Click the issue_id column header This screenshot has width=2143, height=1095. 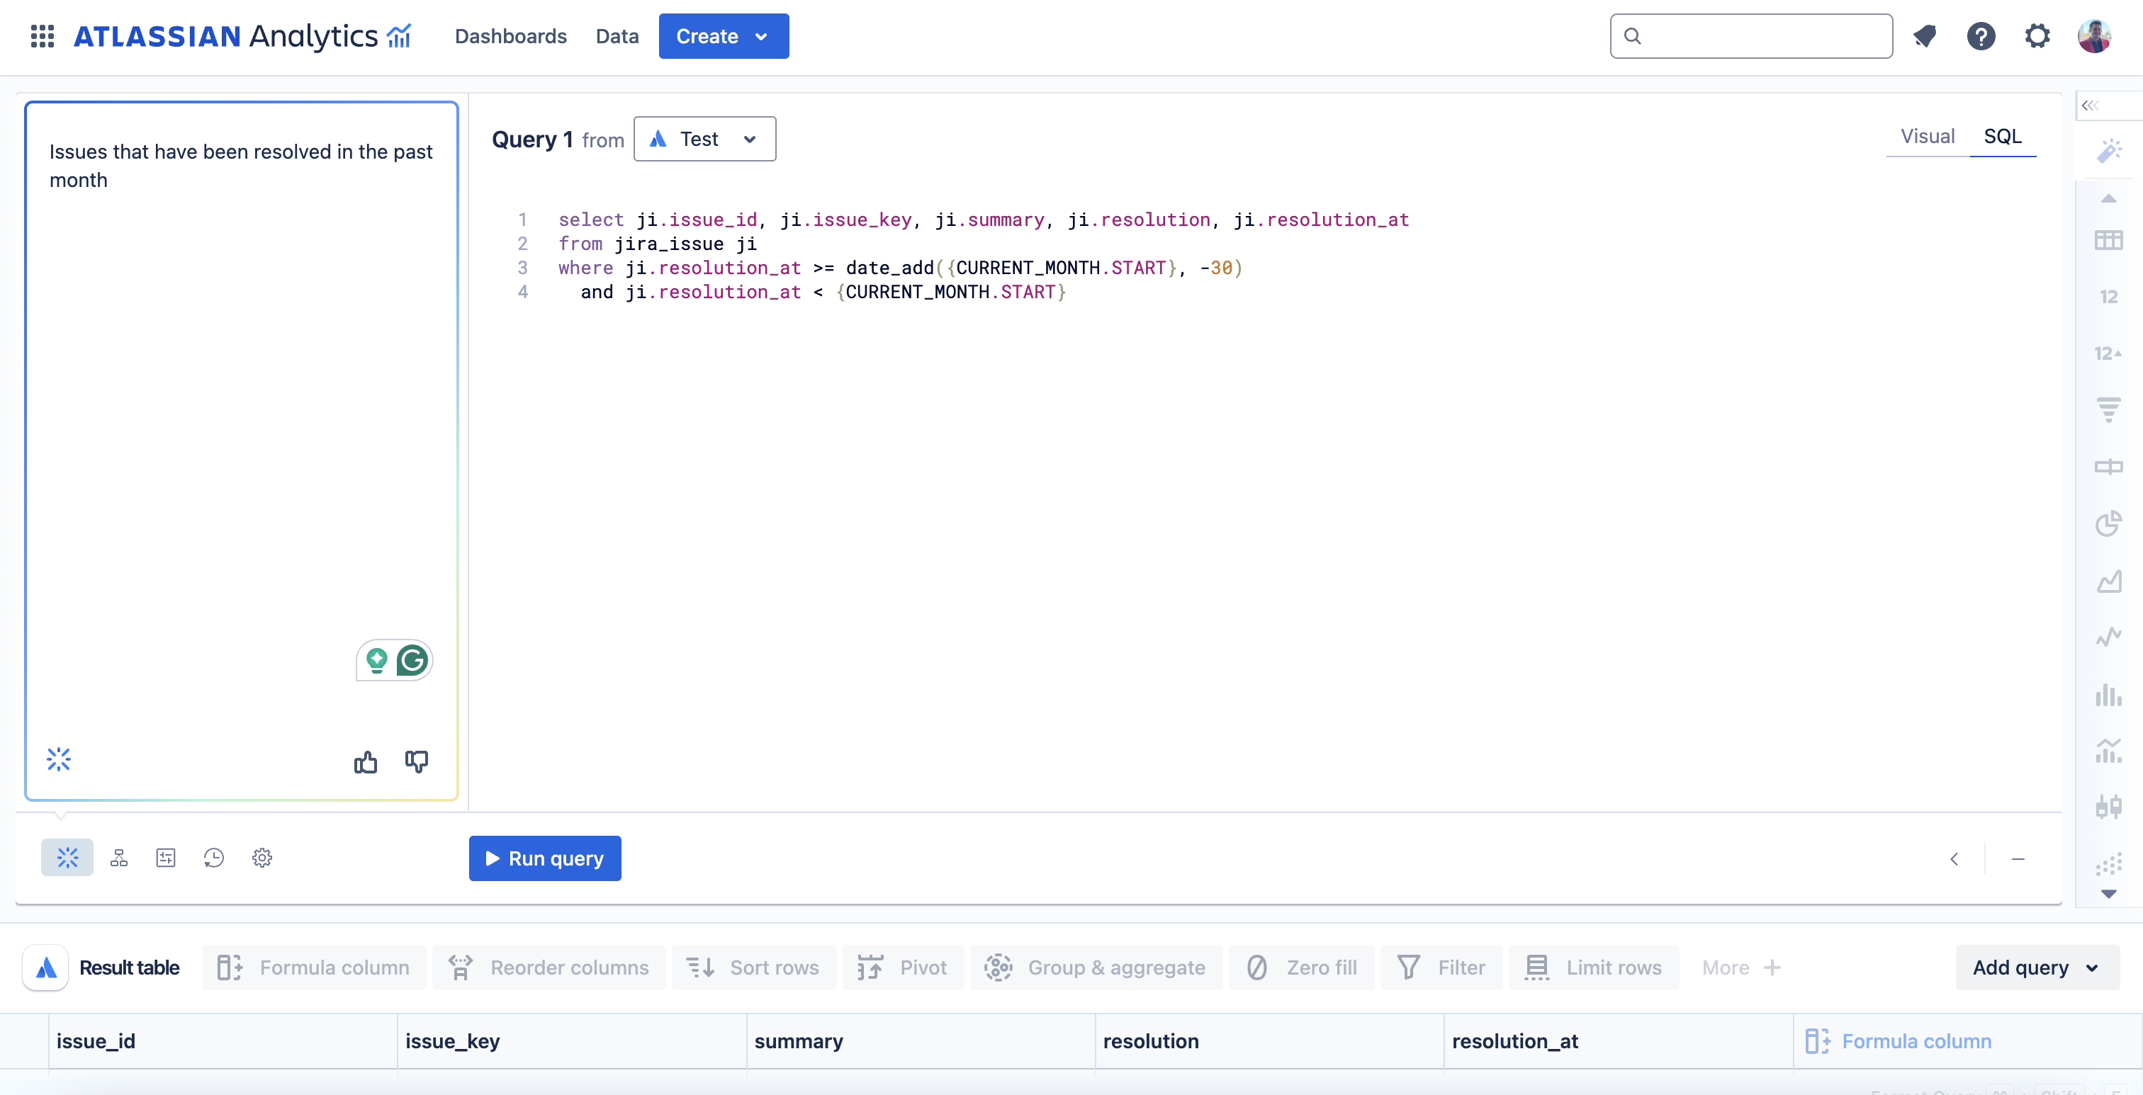(223, 1040)
